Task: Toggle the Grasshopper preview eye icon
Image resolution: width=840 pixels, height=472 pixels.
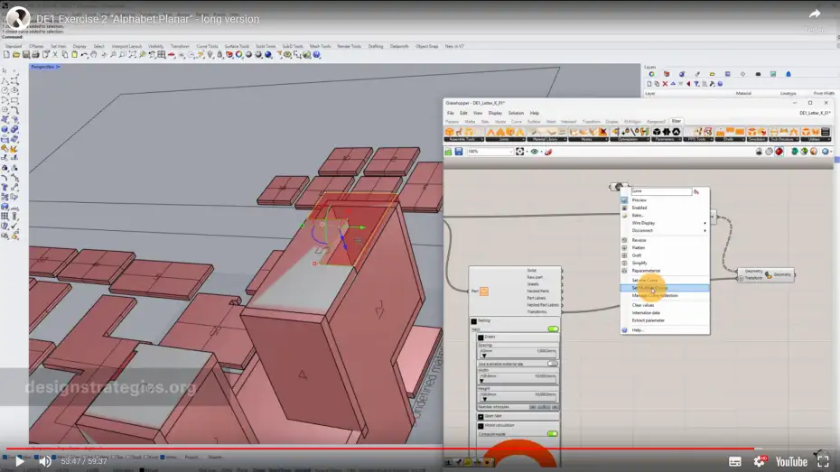Action: tap(534, 152)
